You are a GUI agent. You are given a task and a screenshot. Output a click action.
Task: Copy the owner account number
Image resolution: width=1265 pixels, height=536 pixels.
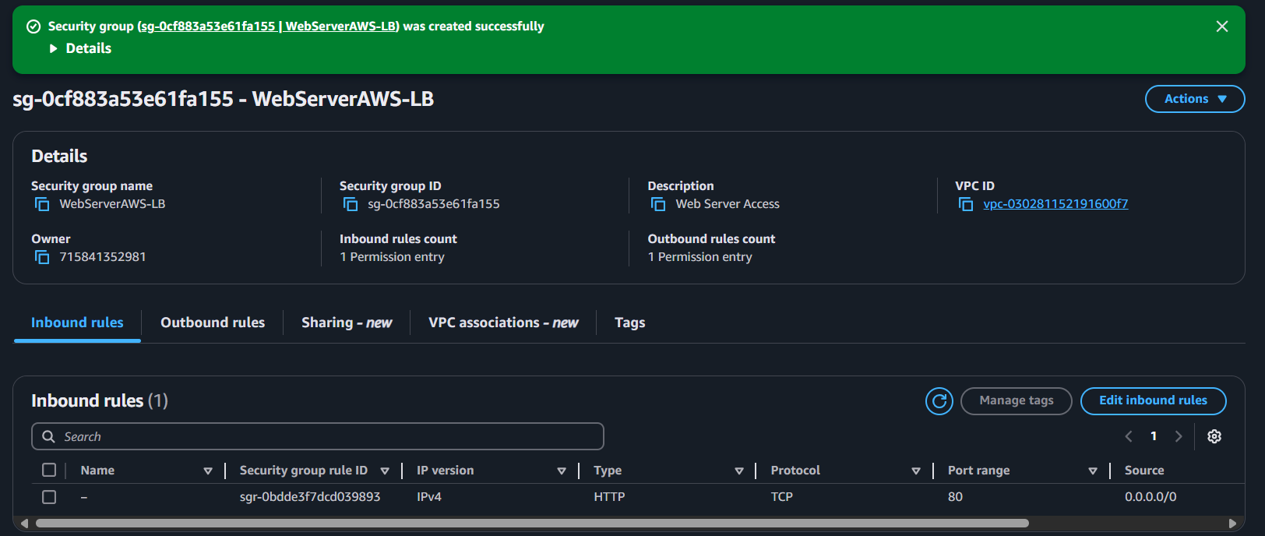42,257
